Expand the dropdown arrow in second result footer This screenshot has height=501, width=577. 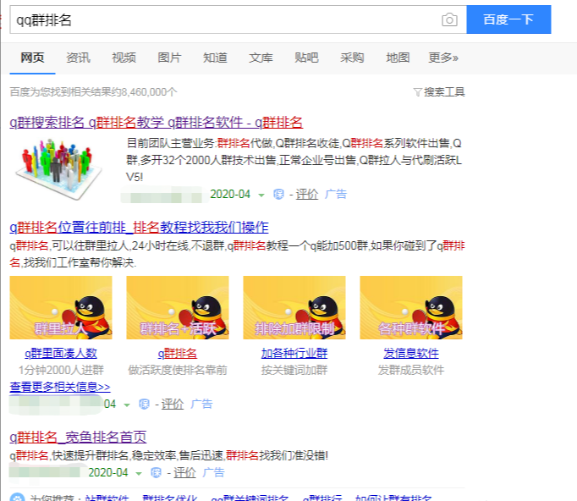pos(127,405)
